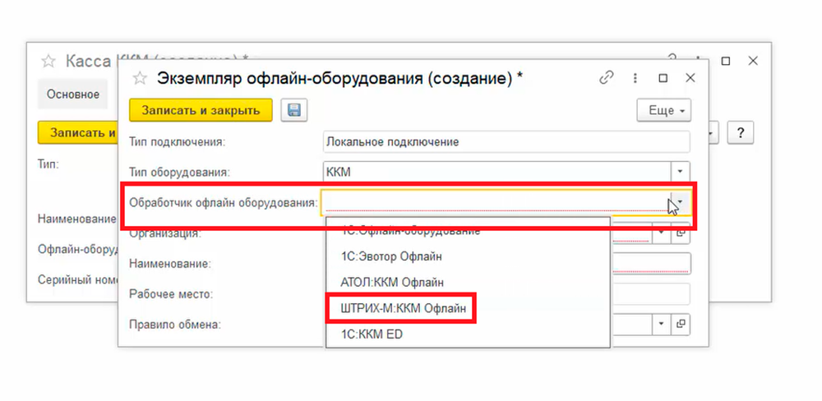Click the copy link chain icon
Viewport: 822px width, 401px height.
click(607, 78)
